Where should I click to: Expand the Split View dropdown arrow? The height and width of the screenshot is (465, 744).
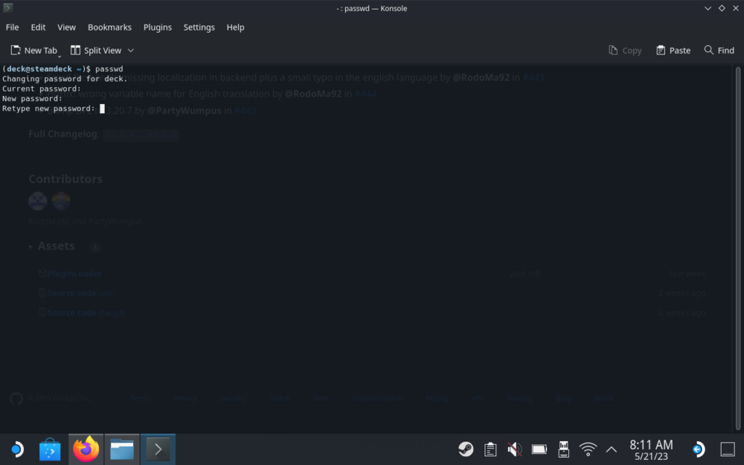pyautogui.click(x=131, y=50)
